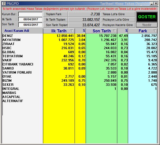This screenshot has height=145, width=160.
Task: Click the Kurum Bul search field
Action: [31, 14]
